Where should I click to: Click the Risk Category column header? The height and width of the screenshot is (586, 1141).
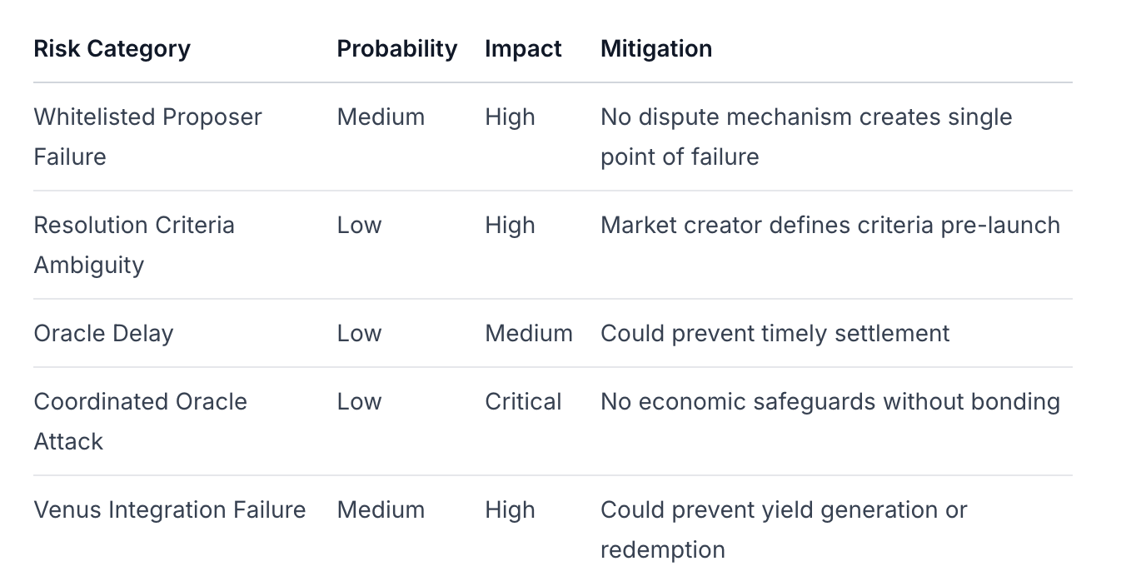[x=112, y=49]
